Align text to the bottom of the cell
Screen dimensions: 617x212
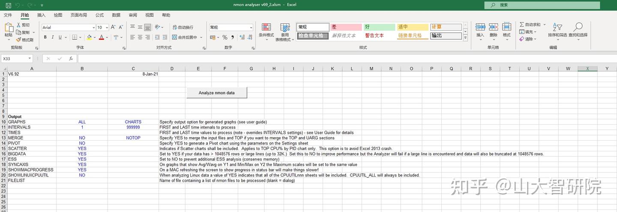[x=147, y=27]
